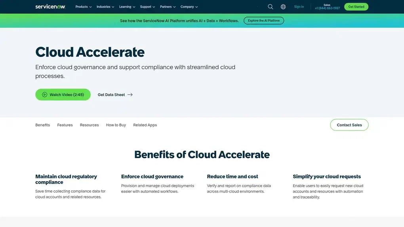The width and height of the screenshot is (404, 227).
Task: Click the Contact Sales button
Action: 349,125
